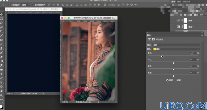This screenshot has width=207, height=110.
Task: Select the Eraser tool
Action: (x=1, y=57)
